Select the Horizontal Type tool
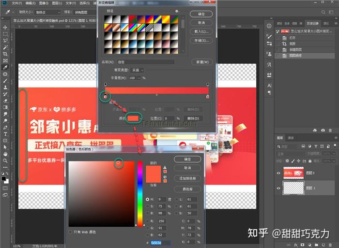This screenshot has width=339, height=248. point(5,134)
